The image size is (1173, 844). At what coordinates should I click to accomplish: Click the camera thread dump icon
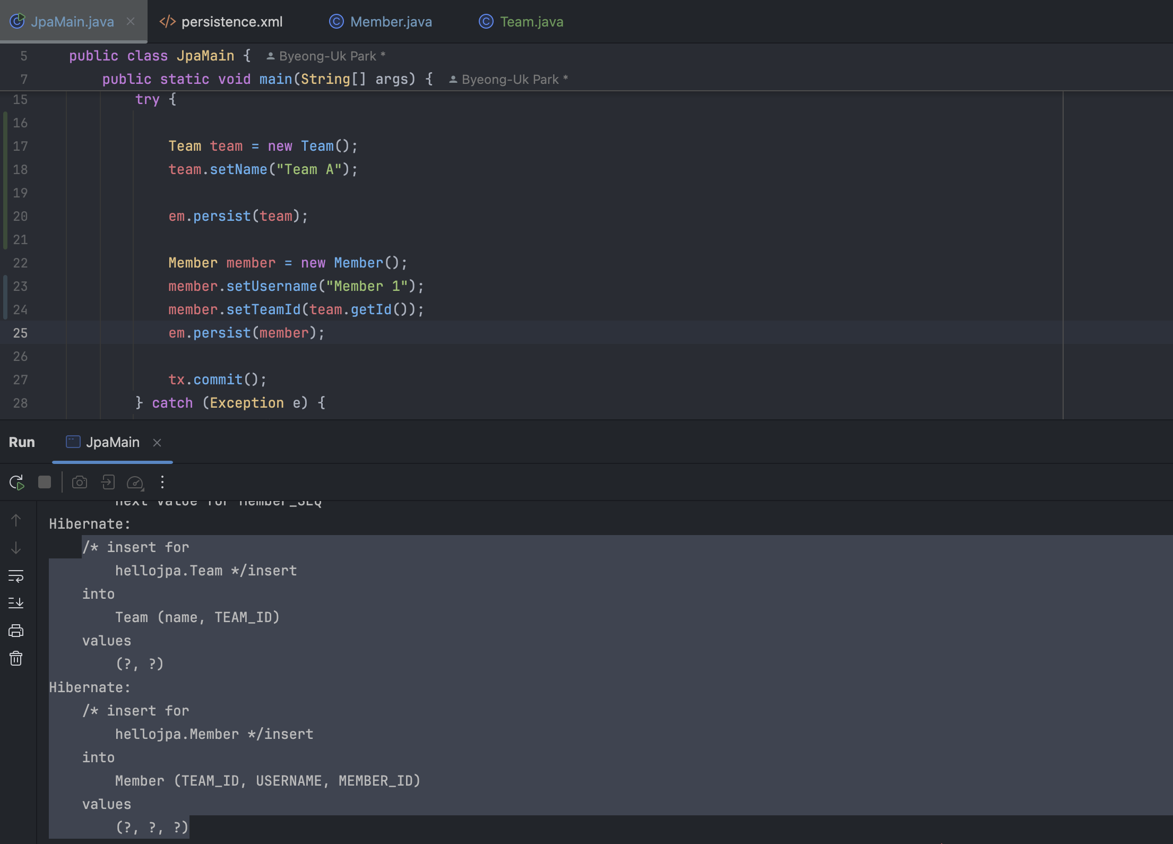[x=80, y=482]
